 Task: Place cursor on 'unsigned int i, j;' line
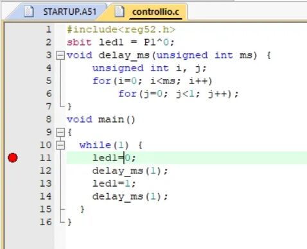[149, 68]
